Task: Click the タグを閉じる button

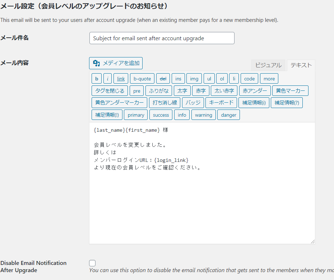Action: point(110,91)
